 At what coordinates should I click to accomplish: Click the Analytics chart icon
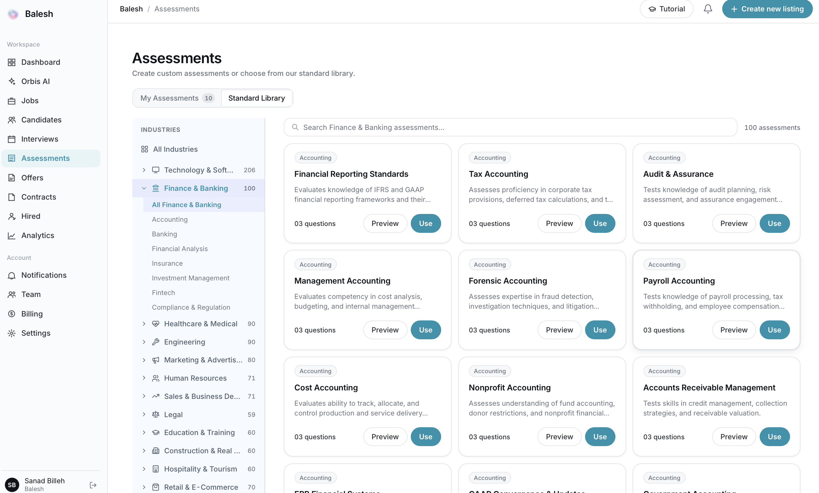point(12,235)
